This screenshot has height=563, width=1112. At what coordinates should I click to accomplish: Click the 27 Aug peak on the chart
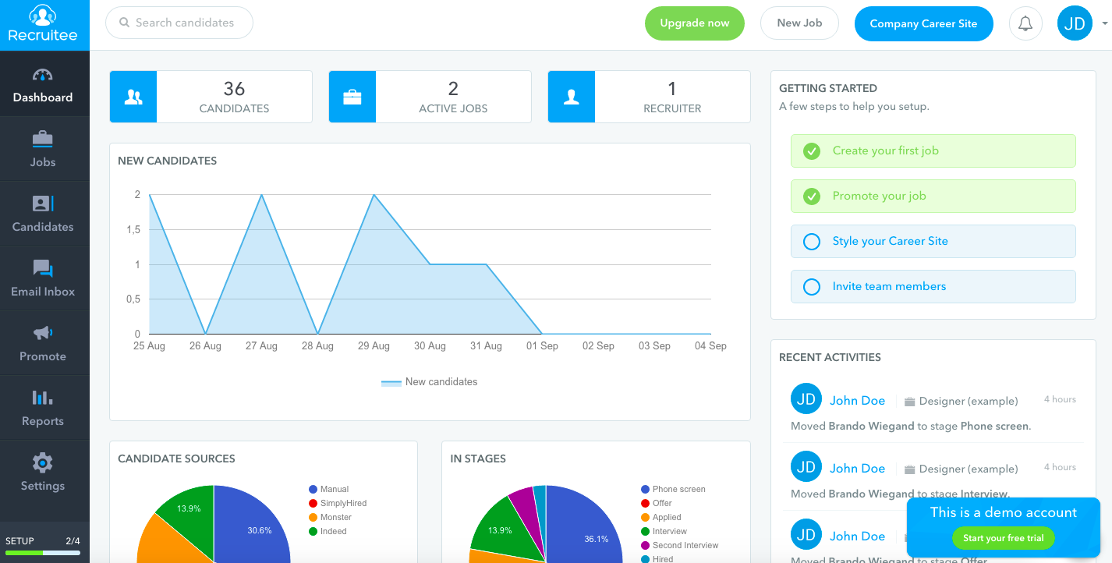(261, 195)
